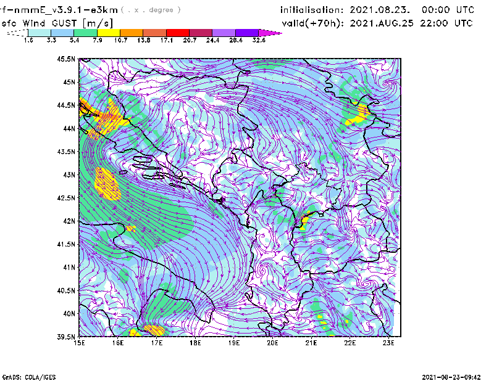Click the 15E longitude label
Image resolution: width=494 pixels, height=381 pixels.
pos(79,343)
